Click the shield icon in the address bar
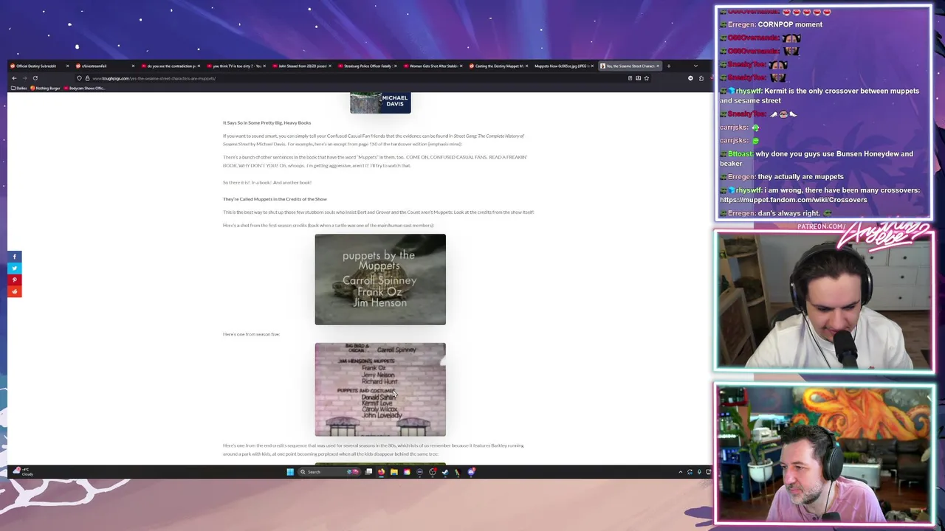 tap(79, 78)
